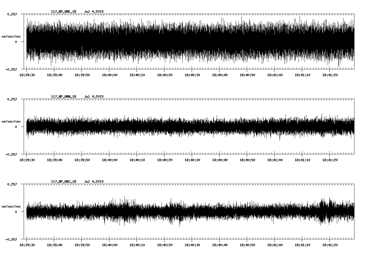The width and height of the screenshot is (374, 255).
Task: Click 18:41:10 time label under HNE plot
Action: click(x=302, y=75)
